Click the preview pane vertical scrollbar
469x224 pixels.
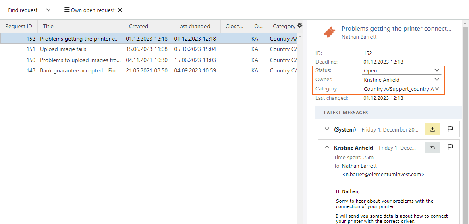point(465,125)
